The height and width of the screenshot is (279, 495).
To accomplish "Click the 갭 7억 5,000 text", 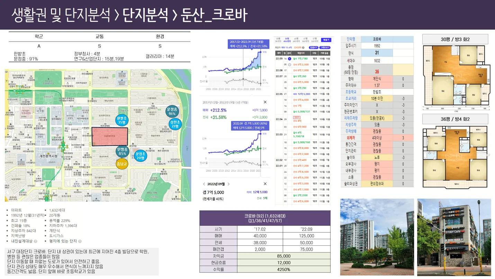I will tap(213, 192).
